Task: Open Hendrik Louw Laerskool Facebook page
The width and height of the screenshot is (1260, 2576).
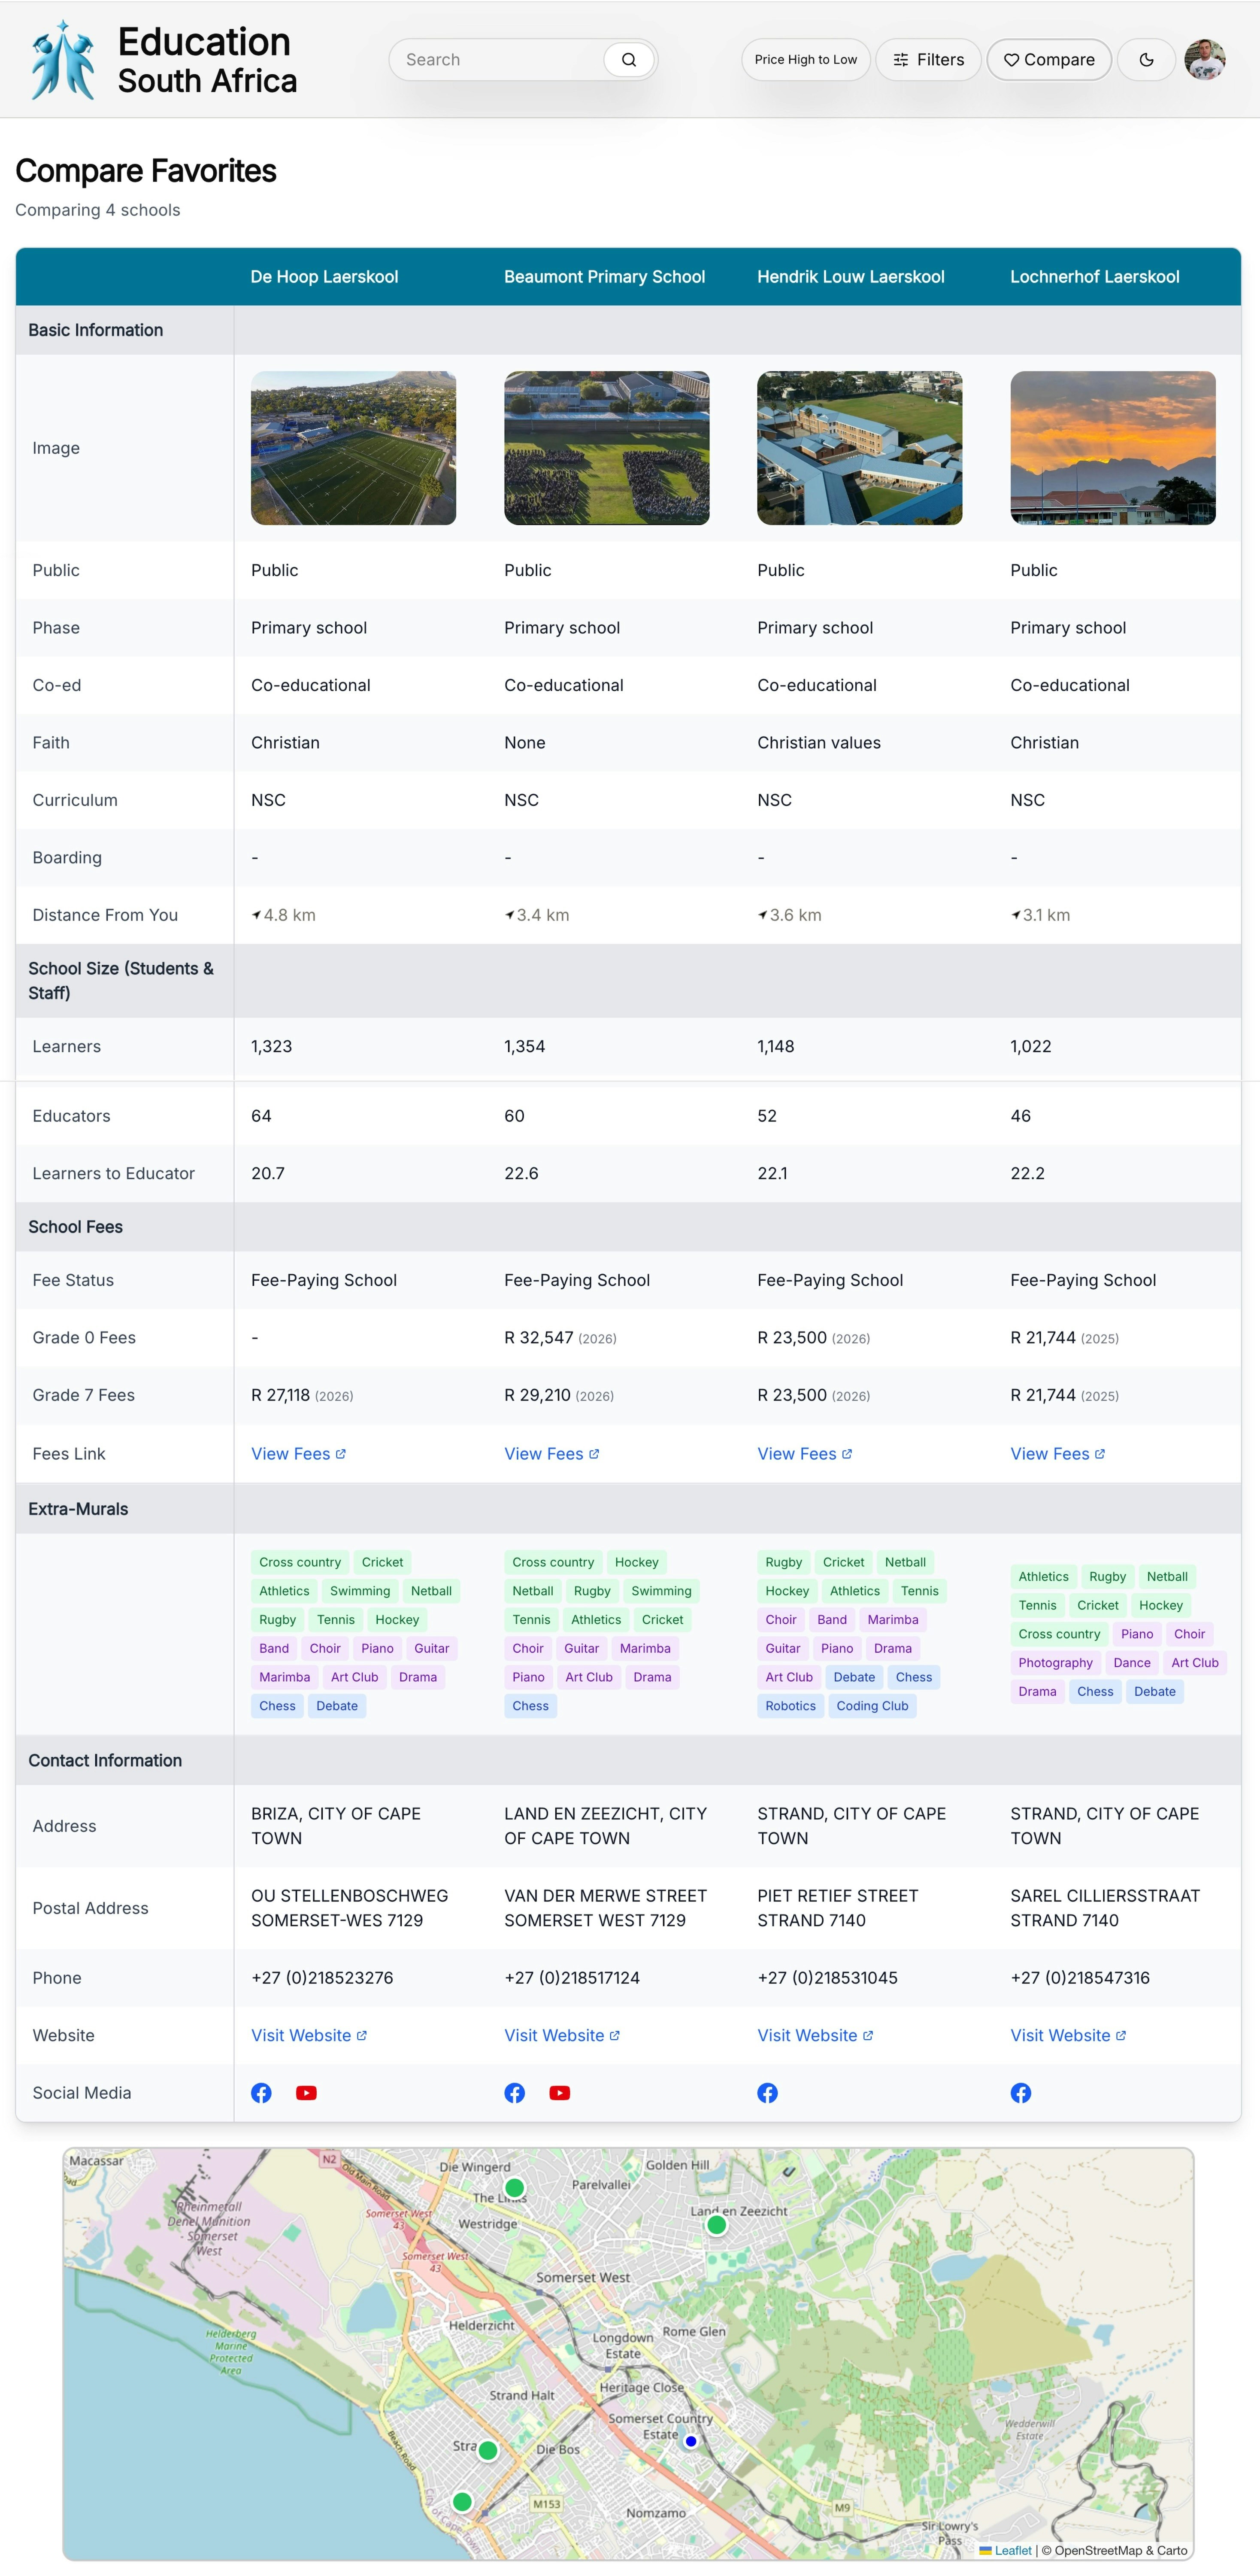Action: pos(767,2093)
